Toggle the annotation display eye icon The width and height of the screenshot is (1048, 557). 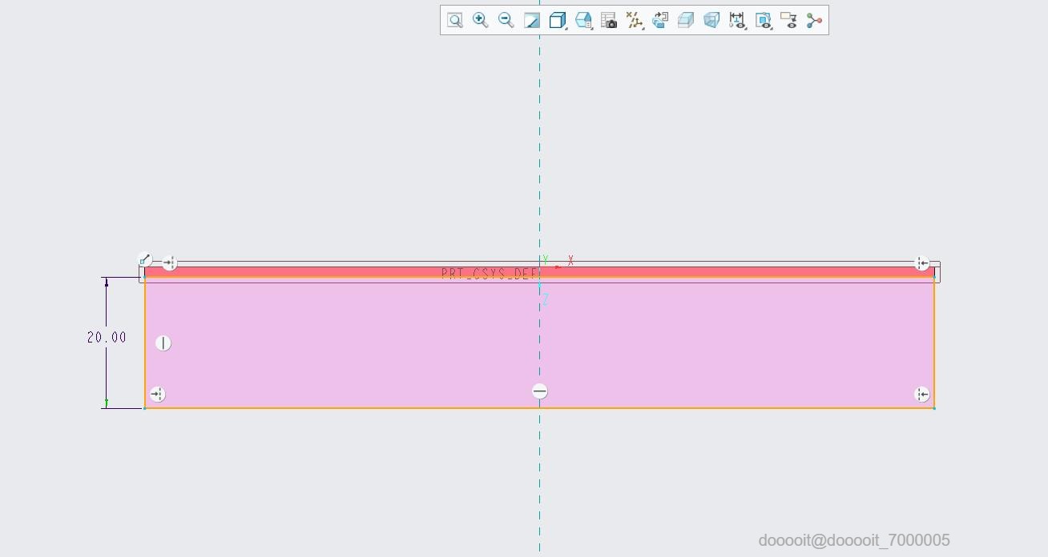coord(788,21)
